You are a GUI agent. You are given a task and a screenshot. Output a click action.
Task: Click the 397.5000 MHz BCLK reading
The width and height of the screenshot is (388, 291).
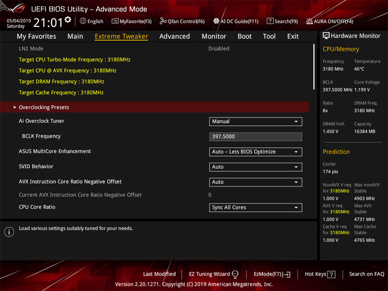click(337, 90)
